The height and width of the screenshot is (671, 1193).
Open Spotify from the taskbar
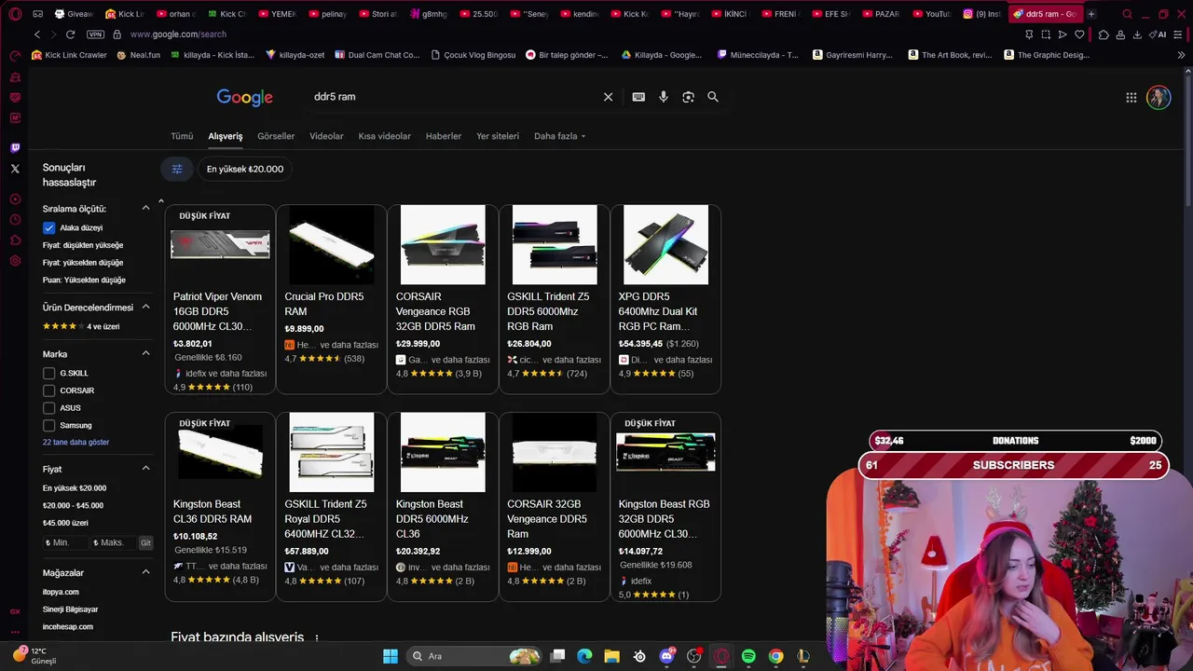748,656
